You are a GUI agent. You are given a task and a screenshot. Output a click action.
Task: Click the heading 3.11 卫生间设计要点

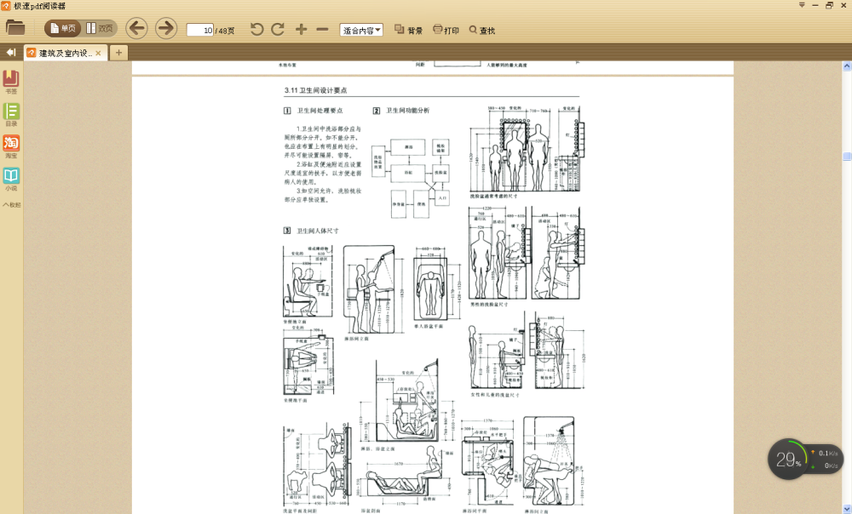point(315,90)
